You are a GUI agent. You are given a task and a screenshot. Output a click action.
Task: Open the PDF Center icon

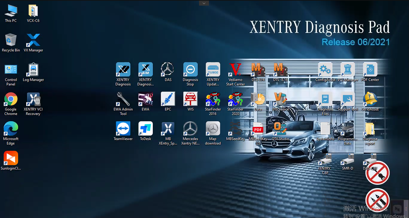tap(370, 70)
